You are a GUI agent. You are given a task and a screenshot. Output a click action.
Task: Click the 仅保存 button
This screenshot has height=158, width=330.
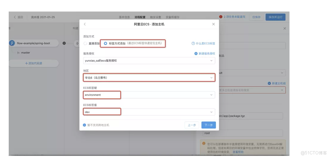256,17
